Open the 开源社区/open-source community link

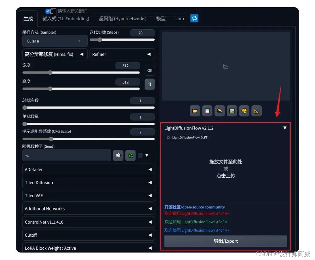tap(194, 207)
